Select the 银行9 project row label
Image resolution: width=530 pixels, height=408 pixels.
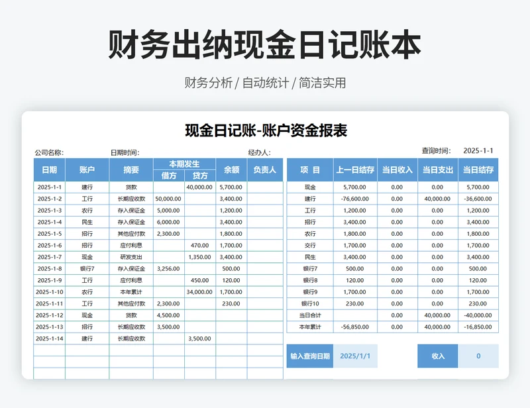pos(310,291)
